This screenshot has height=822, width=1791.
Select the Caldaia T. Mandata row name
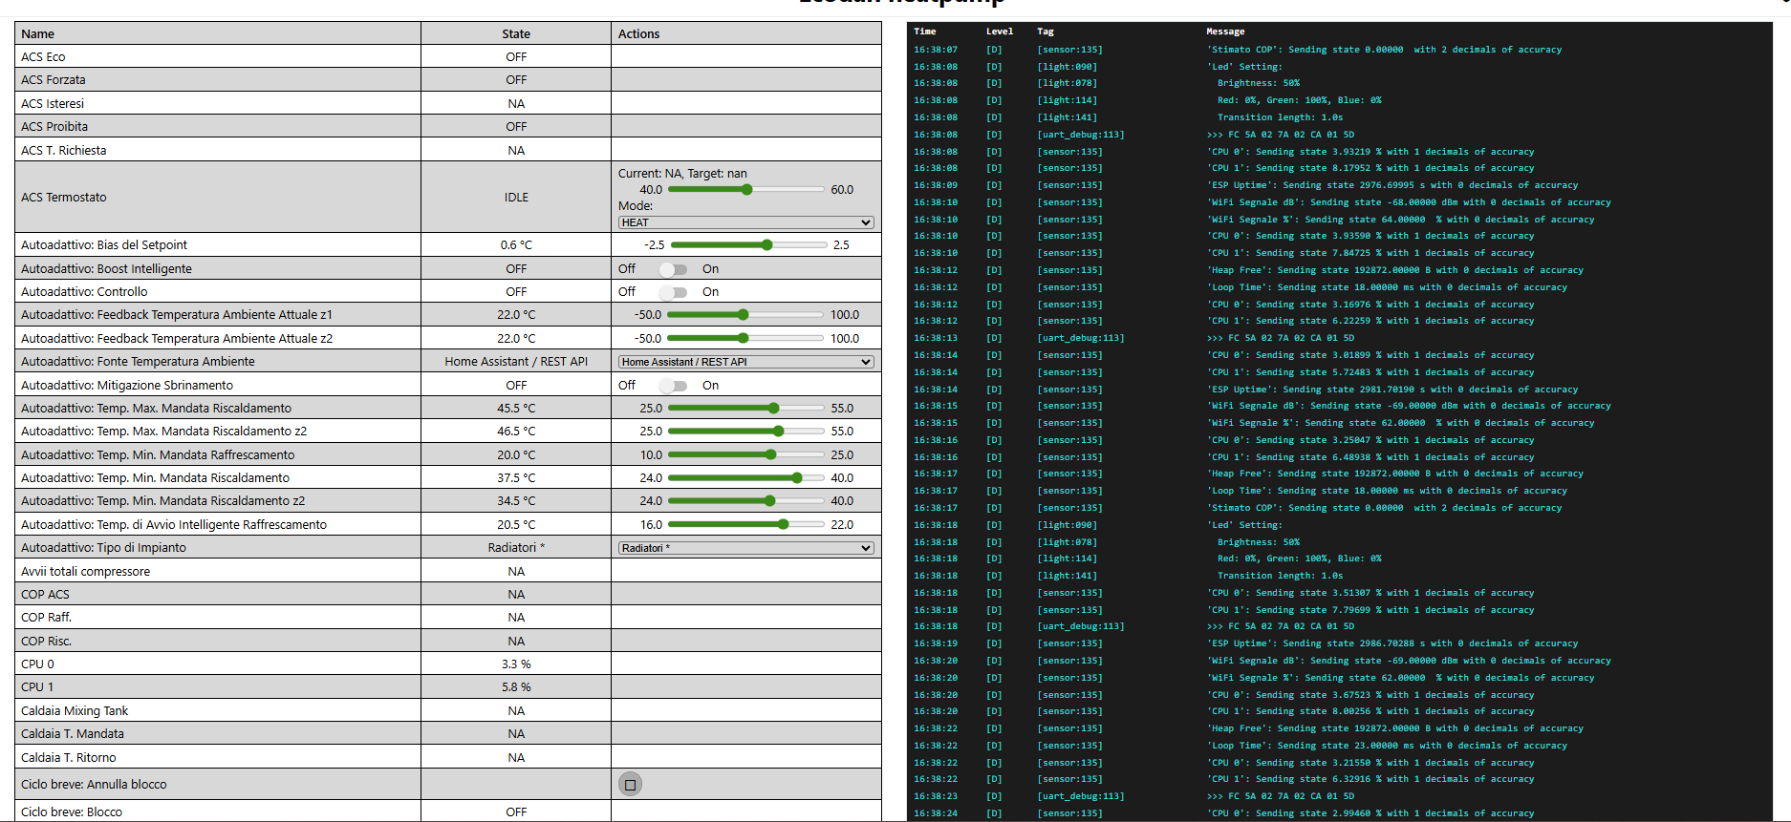click(x=73, y=734)
